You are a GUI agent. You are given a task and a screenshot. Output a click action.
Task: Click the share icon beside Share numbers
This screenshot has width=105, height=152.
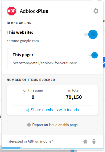click(28, 110)
